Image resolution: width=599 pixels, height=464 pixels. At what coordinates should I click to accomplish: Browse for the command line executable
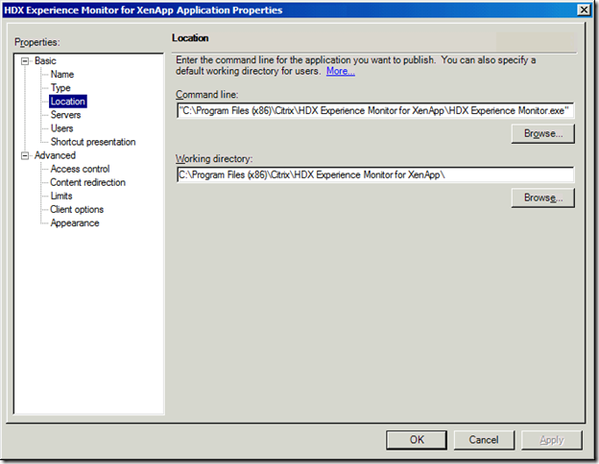(543, 134)
